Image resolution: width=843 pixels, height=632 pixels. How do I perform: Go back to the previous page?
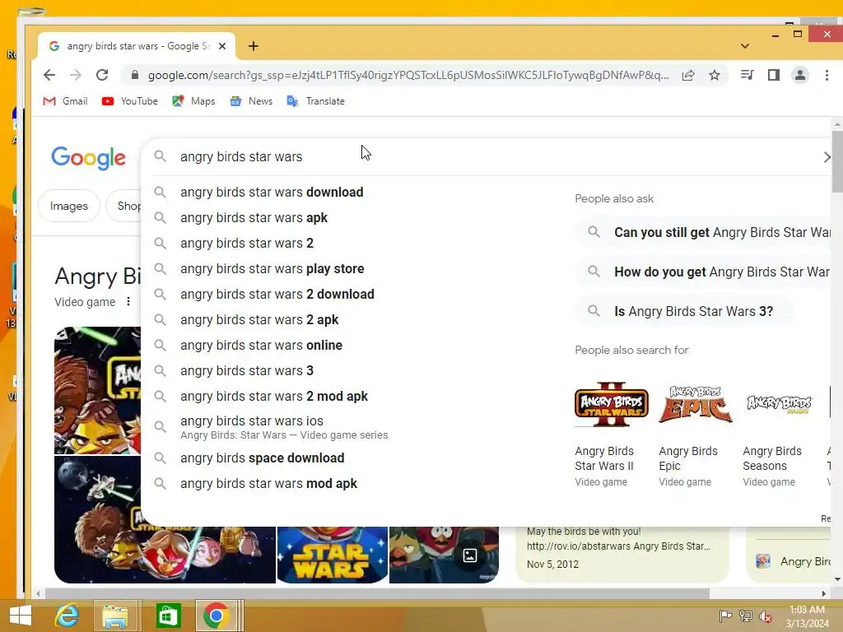(49, 75)
